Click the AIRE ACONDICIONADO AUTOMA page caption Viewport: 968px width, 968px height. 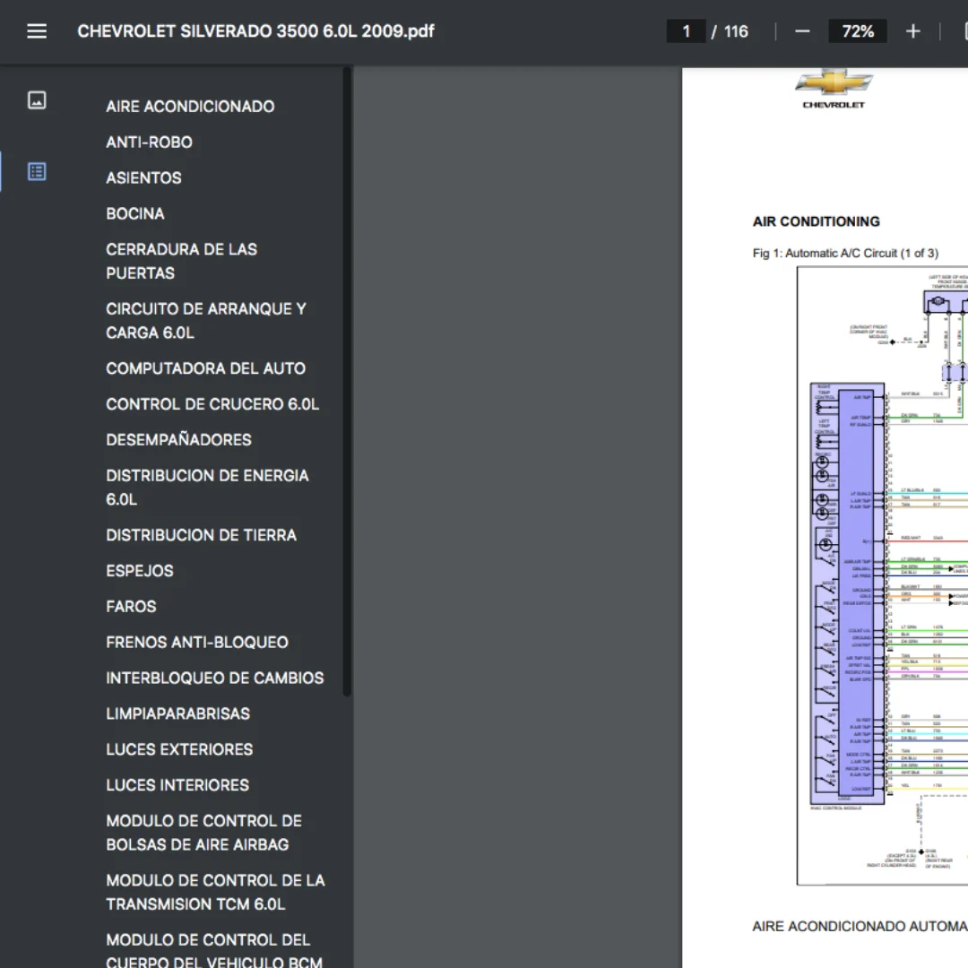pos(860,927)
